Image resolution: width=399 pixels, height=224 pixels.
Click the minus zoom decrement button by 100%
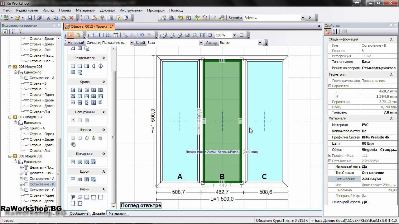coord(242,35)
